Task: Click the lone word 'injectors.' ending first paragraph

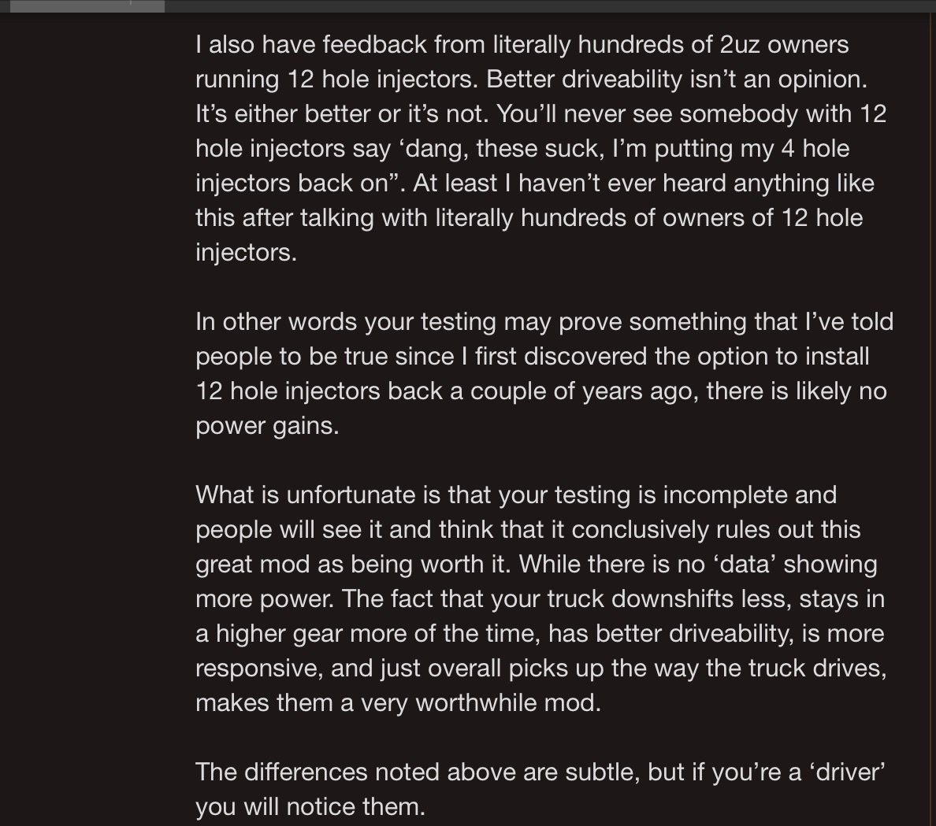Action: (246, 253)
